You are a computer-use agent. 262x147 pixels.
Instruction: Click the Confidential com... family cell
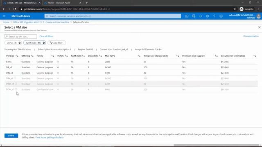(46, 89)
